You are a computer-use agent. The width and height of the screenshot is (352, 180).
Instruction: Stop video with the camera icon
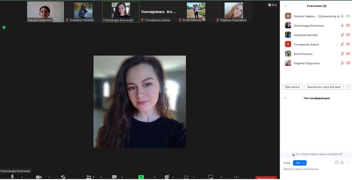pyautogui.click(x=38, y=177)
